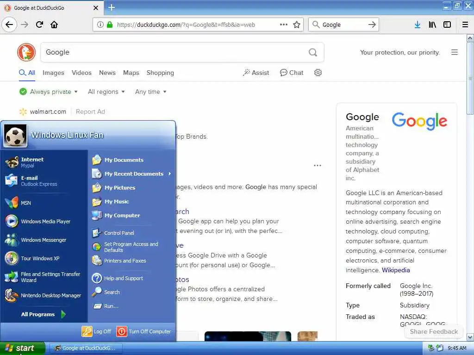This screenshot has height=355, width=474.
Task: Open DuckDuckGo search settings gear
Action: coord(318,73)
